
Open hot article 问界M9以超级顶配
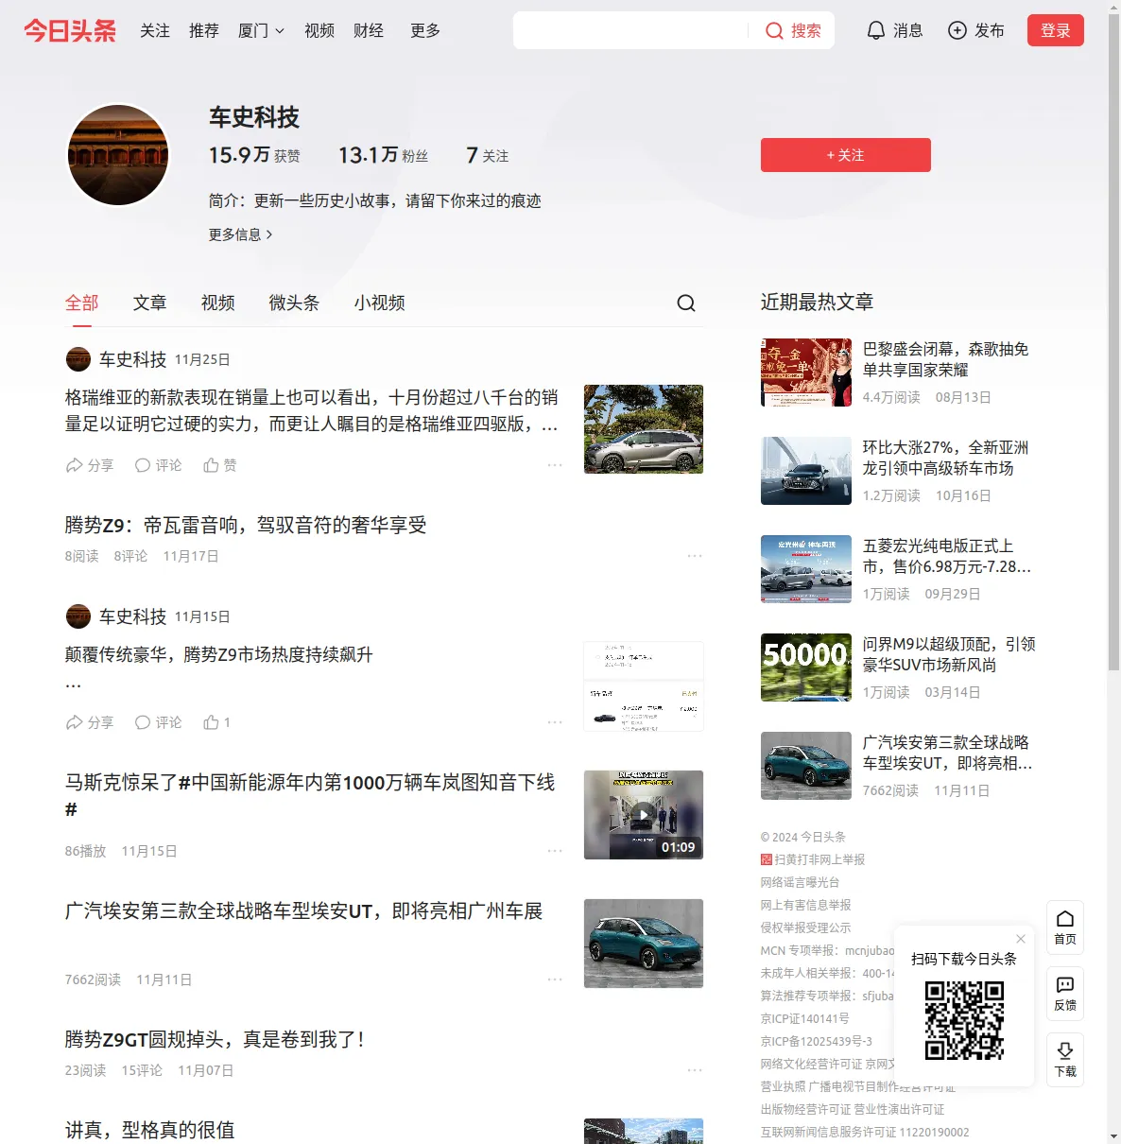coord(950,654)
